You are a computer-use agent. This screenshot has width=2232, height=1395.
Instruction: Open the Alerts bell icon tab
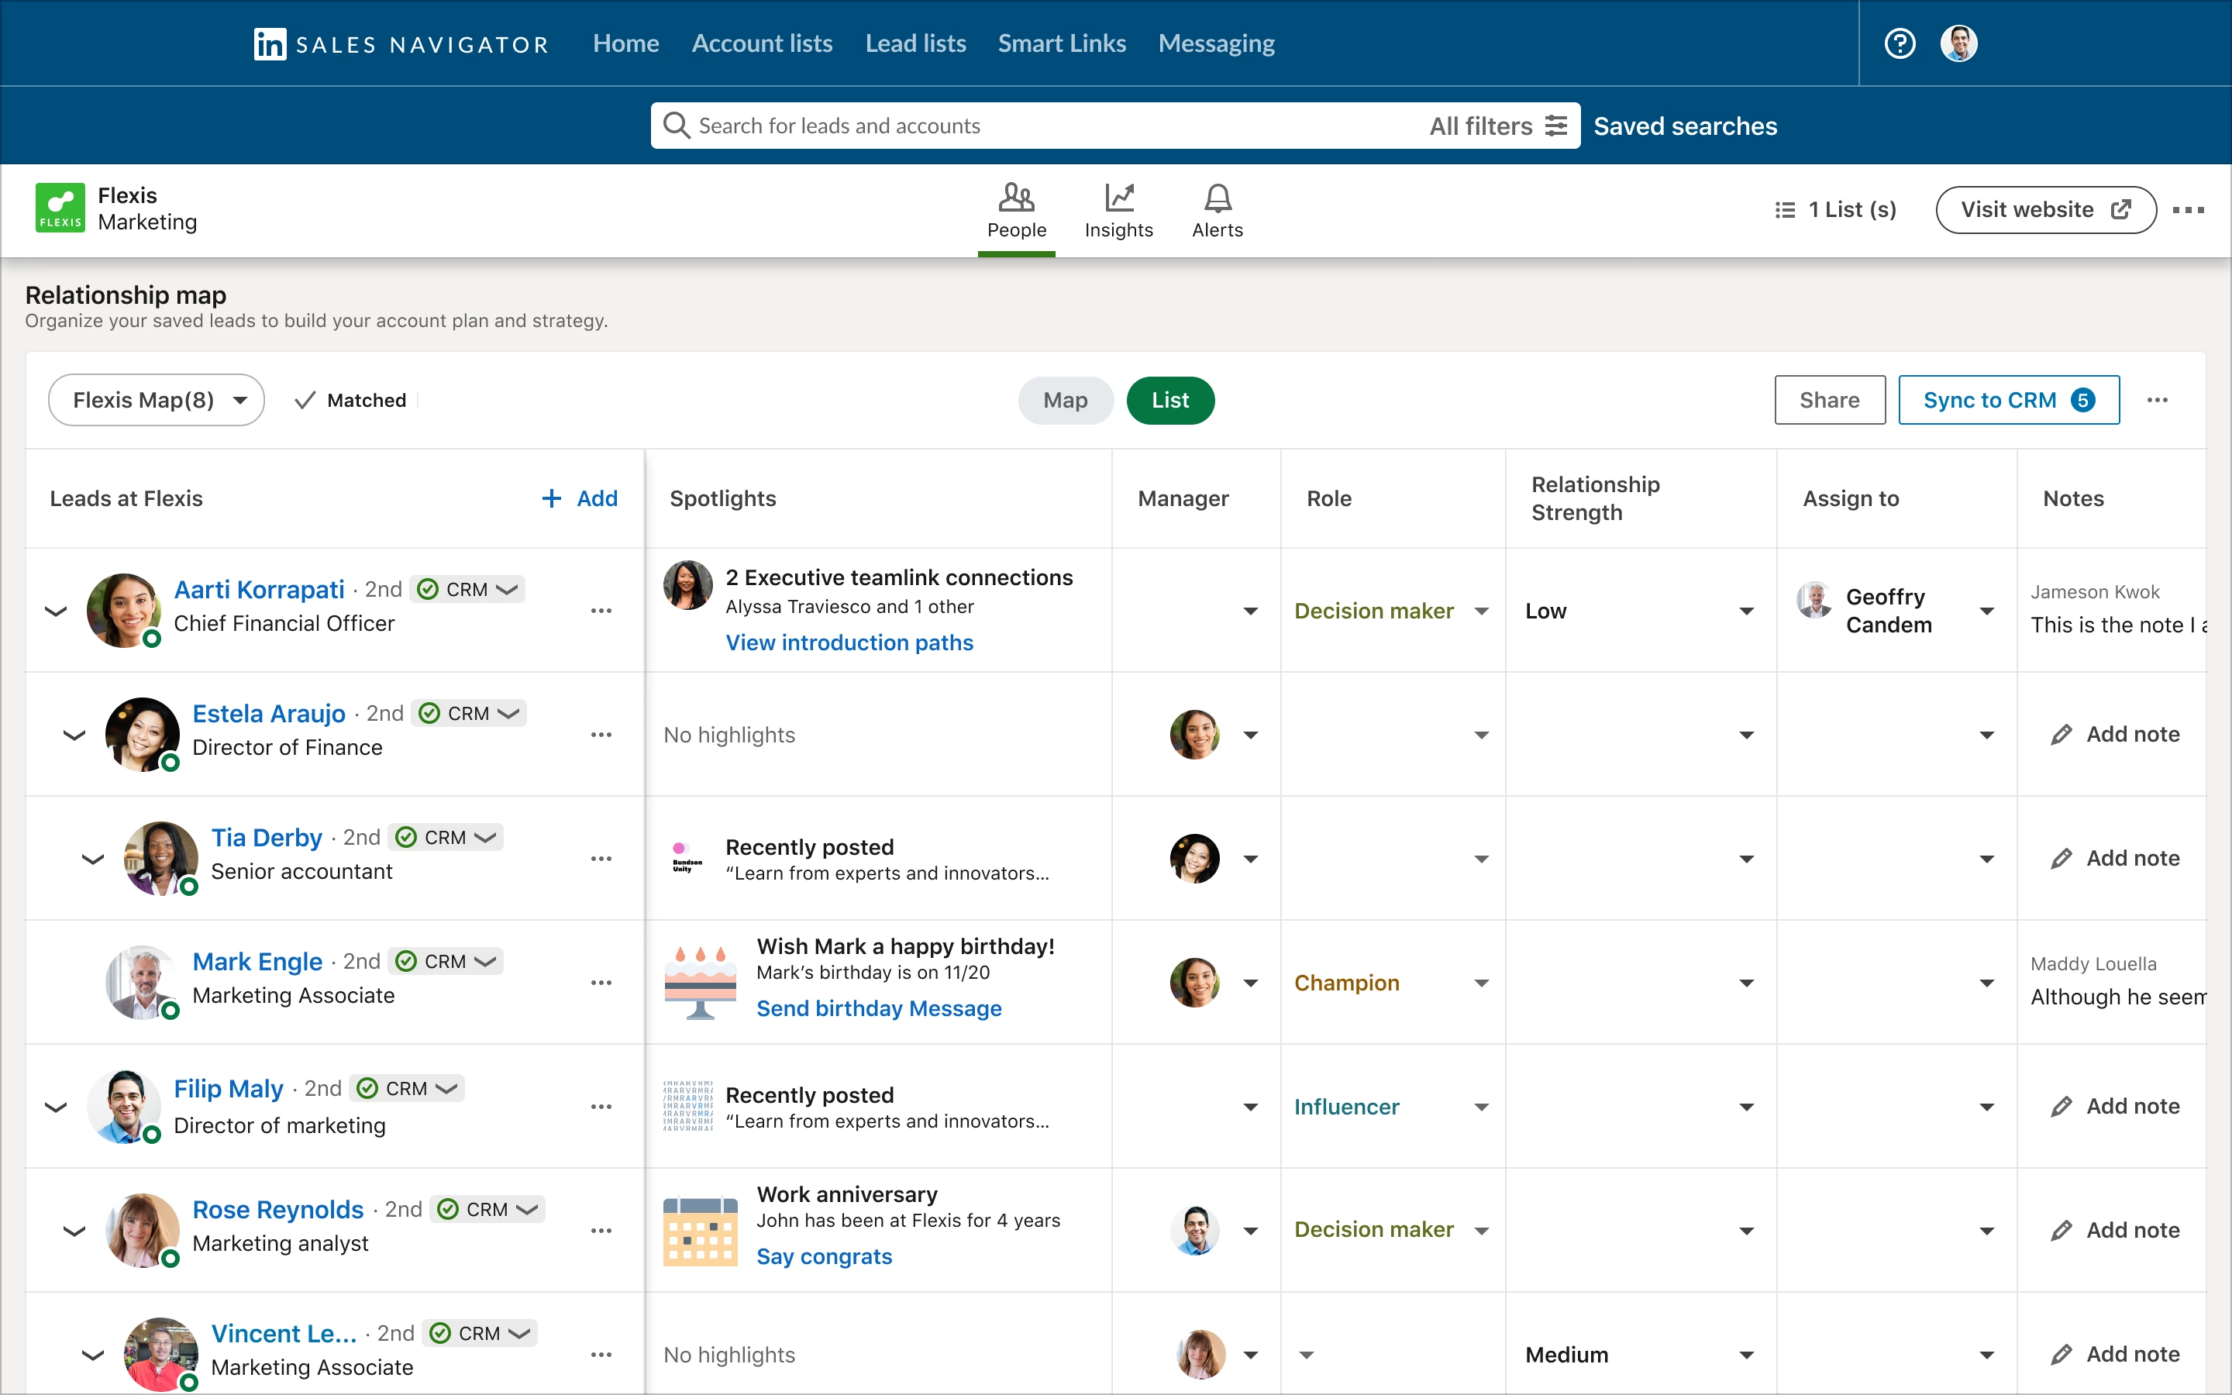(1217, 210)
